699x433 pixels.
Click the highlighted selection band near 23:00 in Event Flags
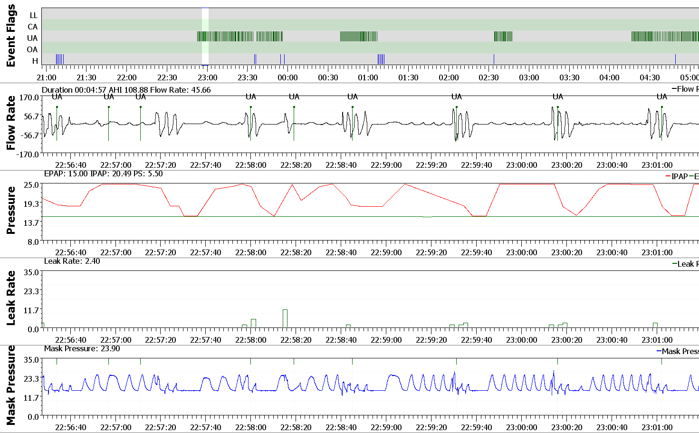coord(205,36)
